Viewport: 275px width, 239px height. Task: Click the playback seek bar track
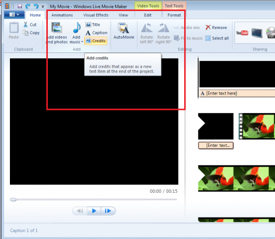click(x=94, y=199)
